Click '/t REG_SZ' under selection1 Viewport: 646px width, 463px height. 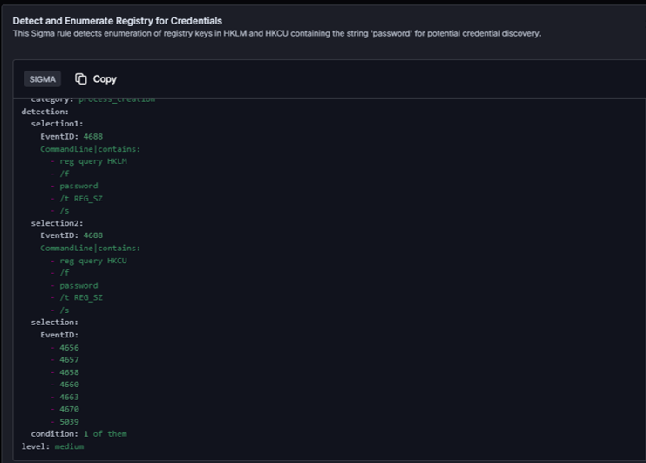81,198
